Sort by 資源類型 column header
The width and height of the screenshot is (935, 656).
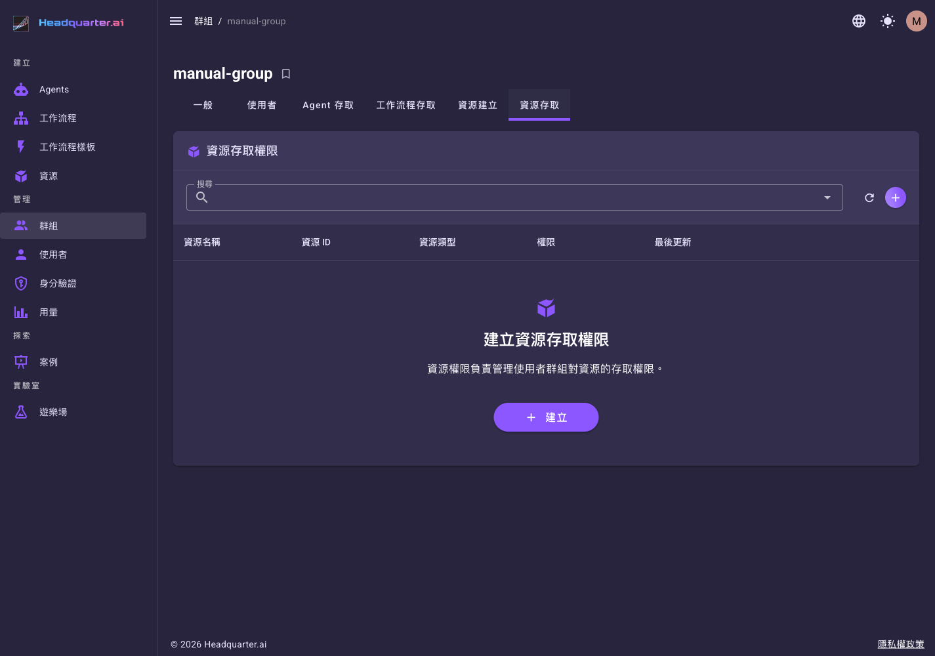point(438,242)
